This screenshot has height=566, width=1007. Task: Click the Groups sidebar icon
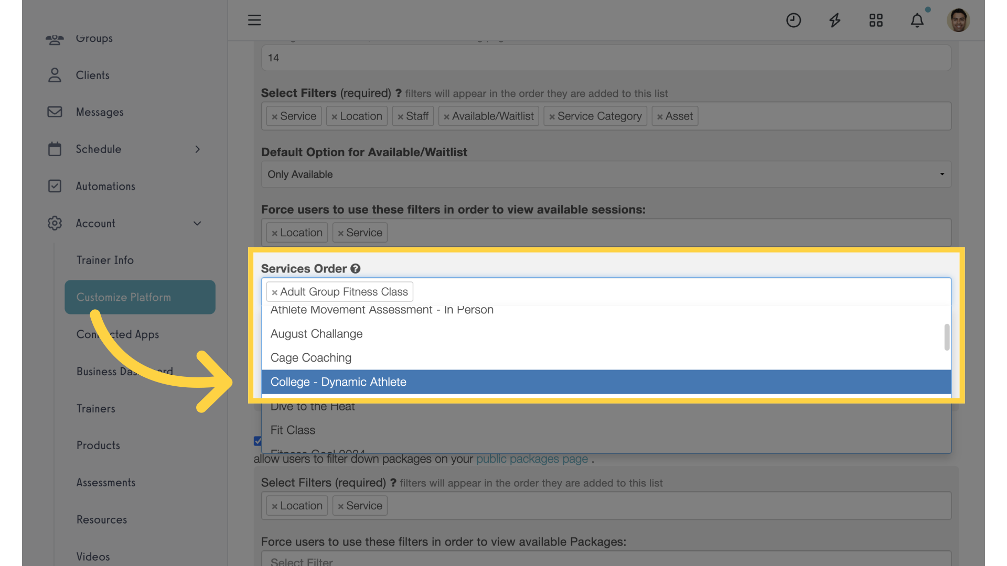(54, 38)
